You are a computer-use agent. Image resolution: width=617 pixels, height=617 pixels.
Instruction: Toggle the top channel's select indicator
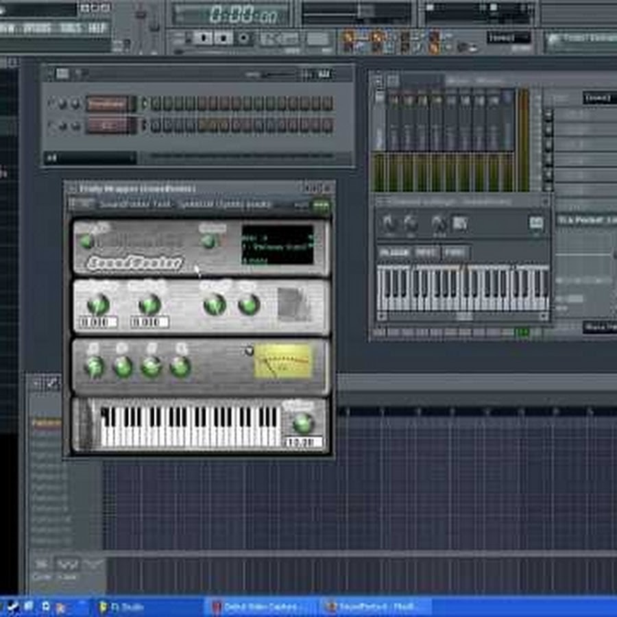(x=144, y=104)
